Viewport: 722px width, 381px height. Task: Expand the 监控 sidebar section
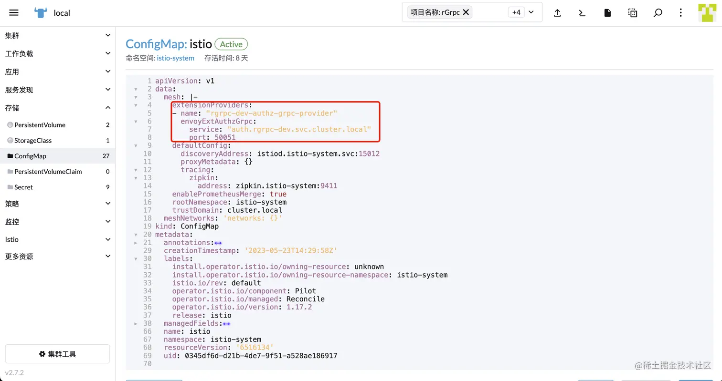(57, 222)
